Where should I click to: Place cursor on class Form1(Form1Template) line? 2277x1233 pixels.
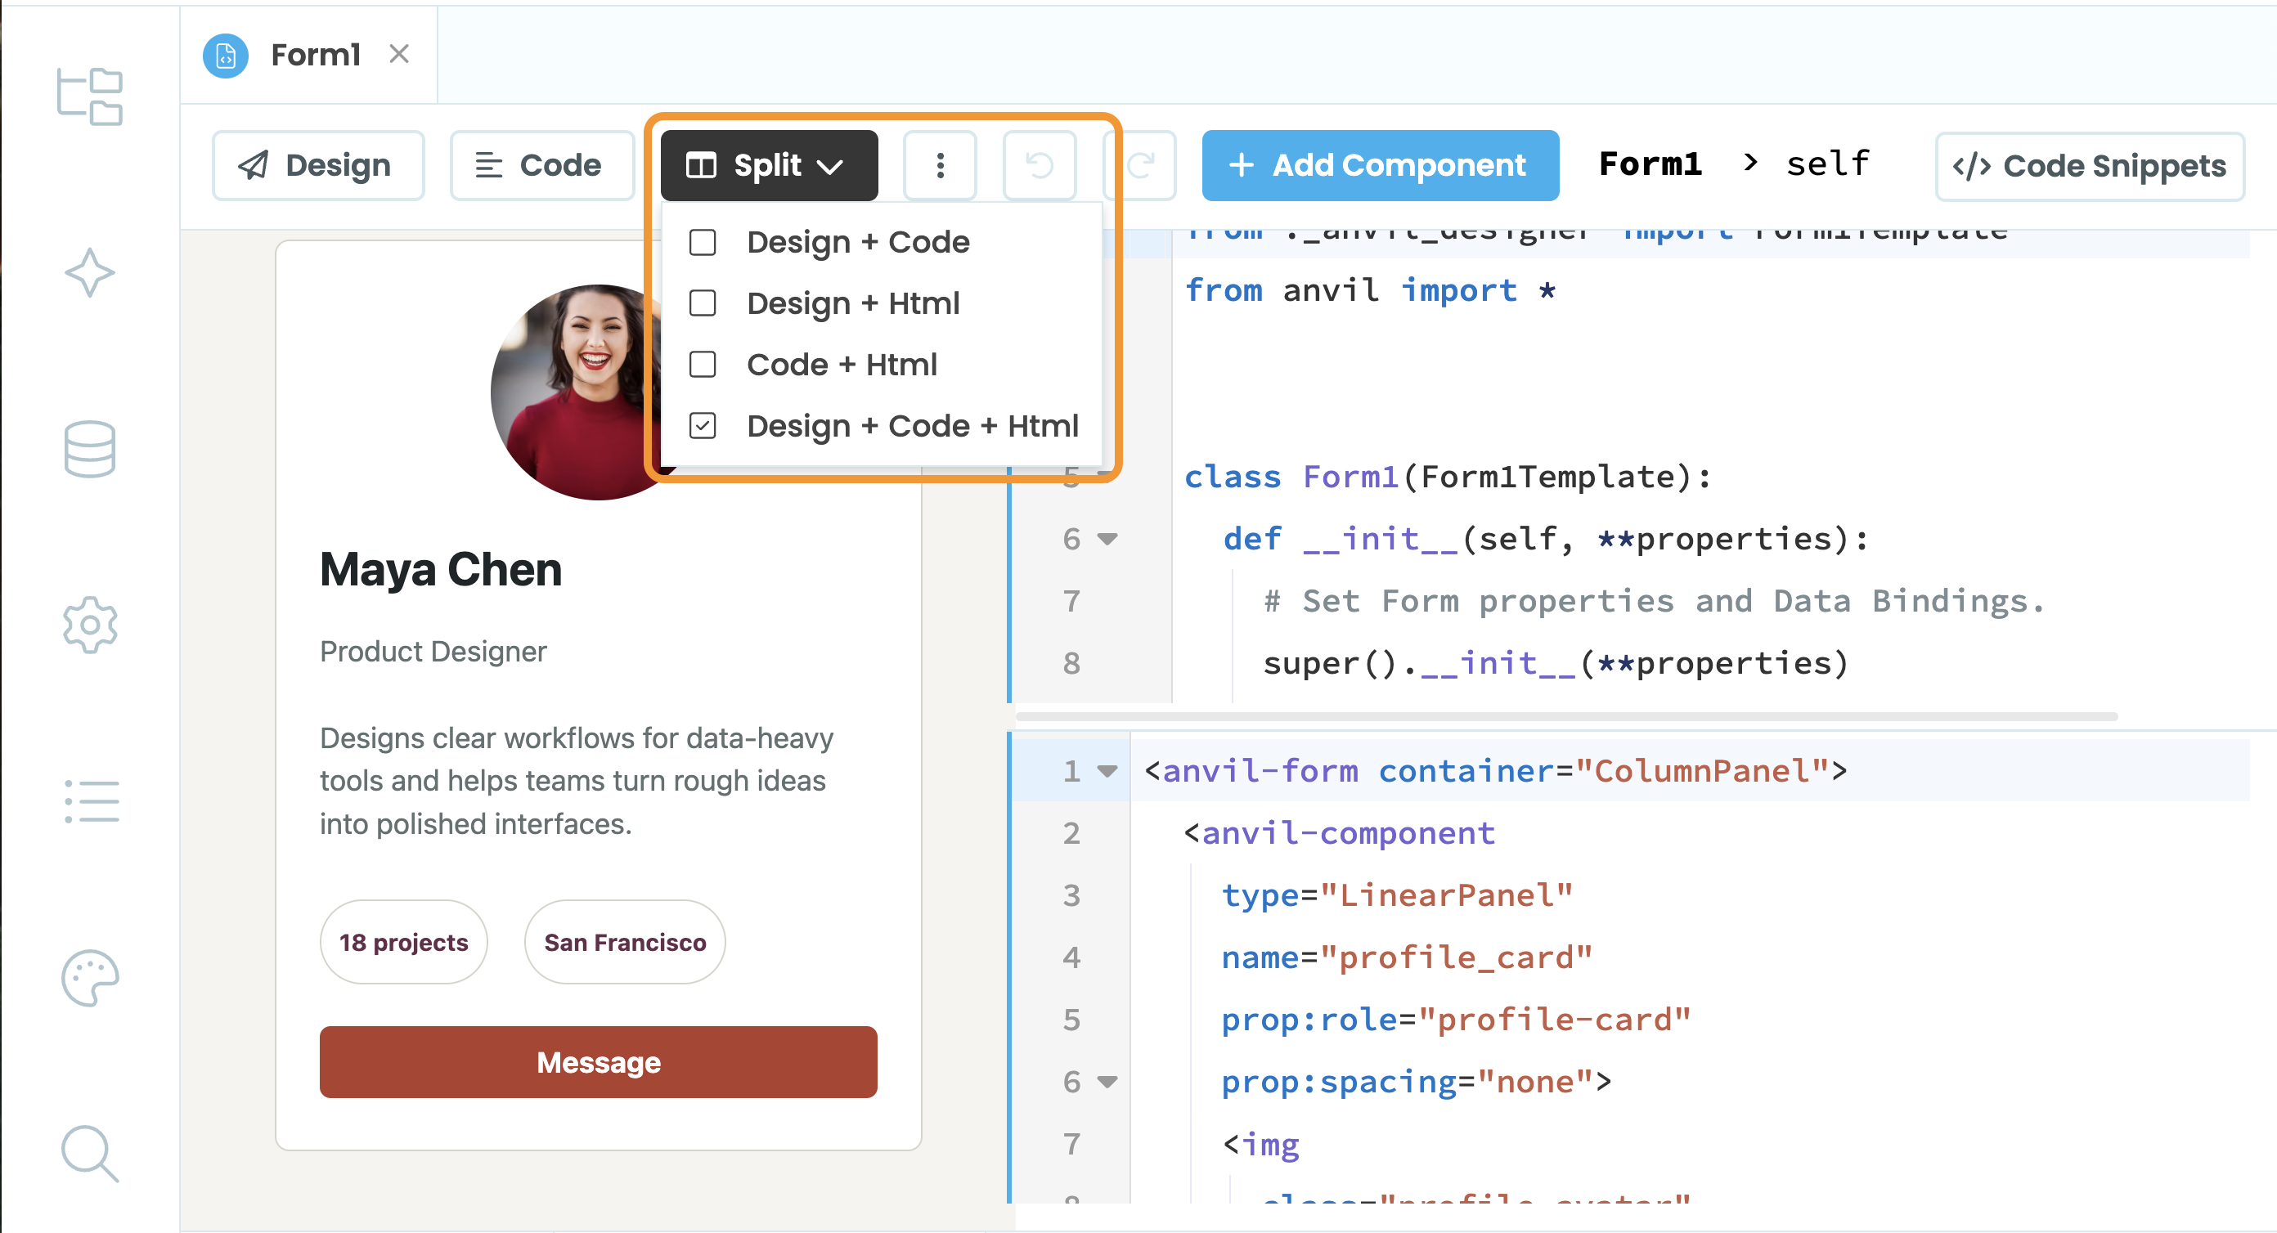(1448, 477)
